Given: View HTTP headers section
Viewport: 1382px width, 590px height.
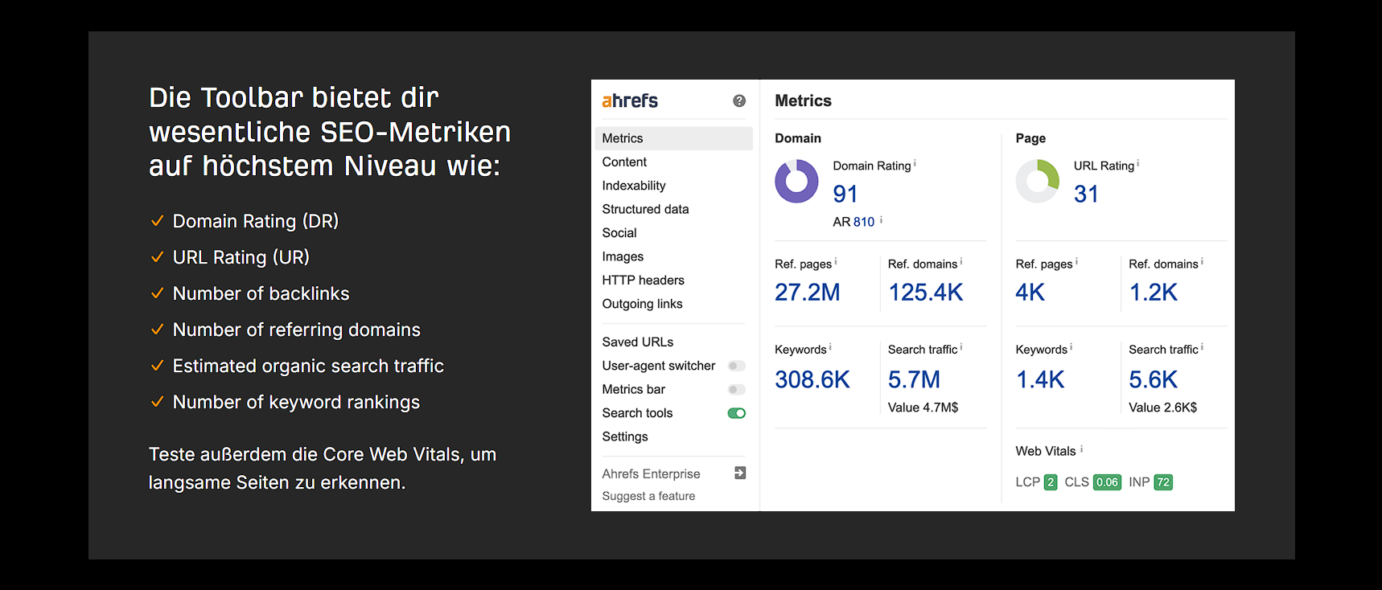Looking at the screenshot, I should pos(643,280).
